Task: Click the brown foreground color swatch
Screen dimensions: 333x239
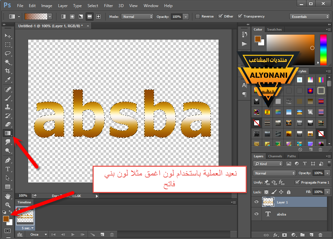Action: 5,219
